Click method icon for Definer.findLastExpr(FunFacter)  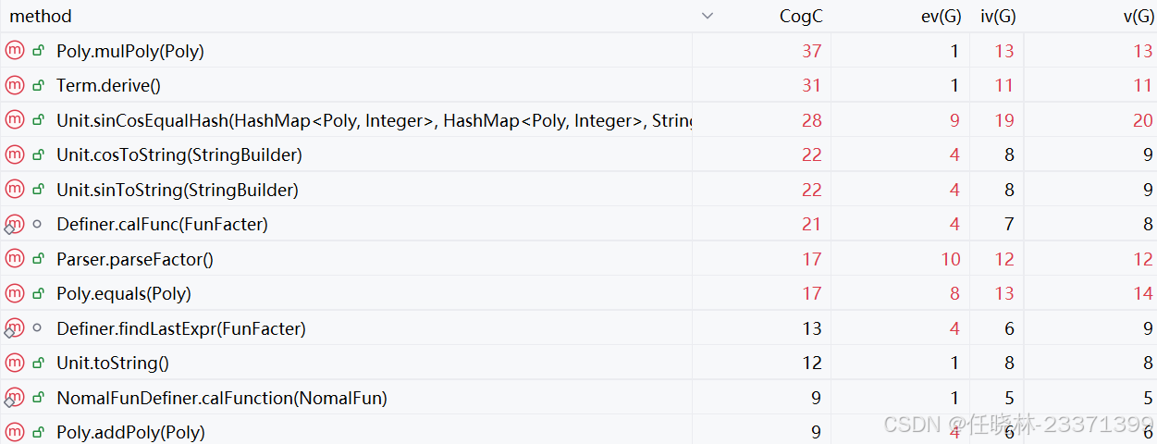coord(14,328)
